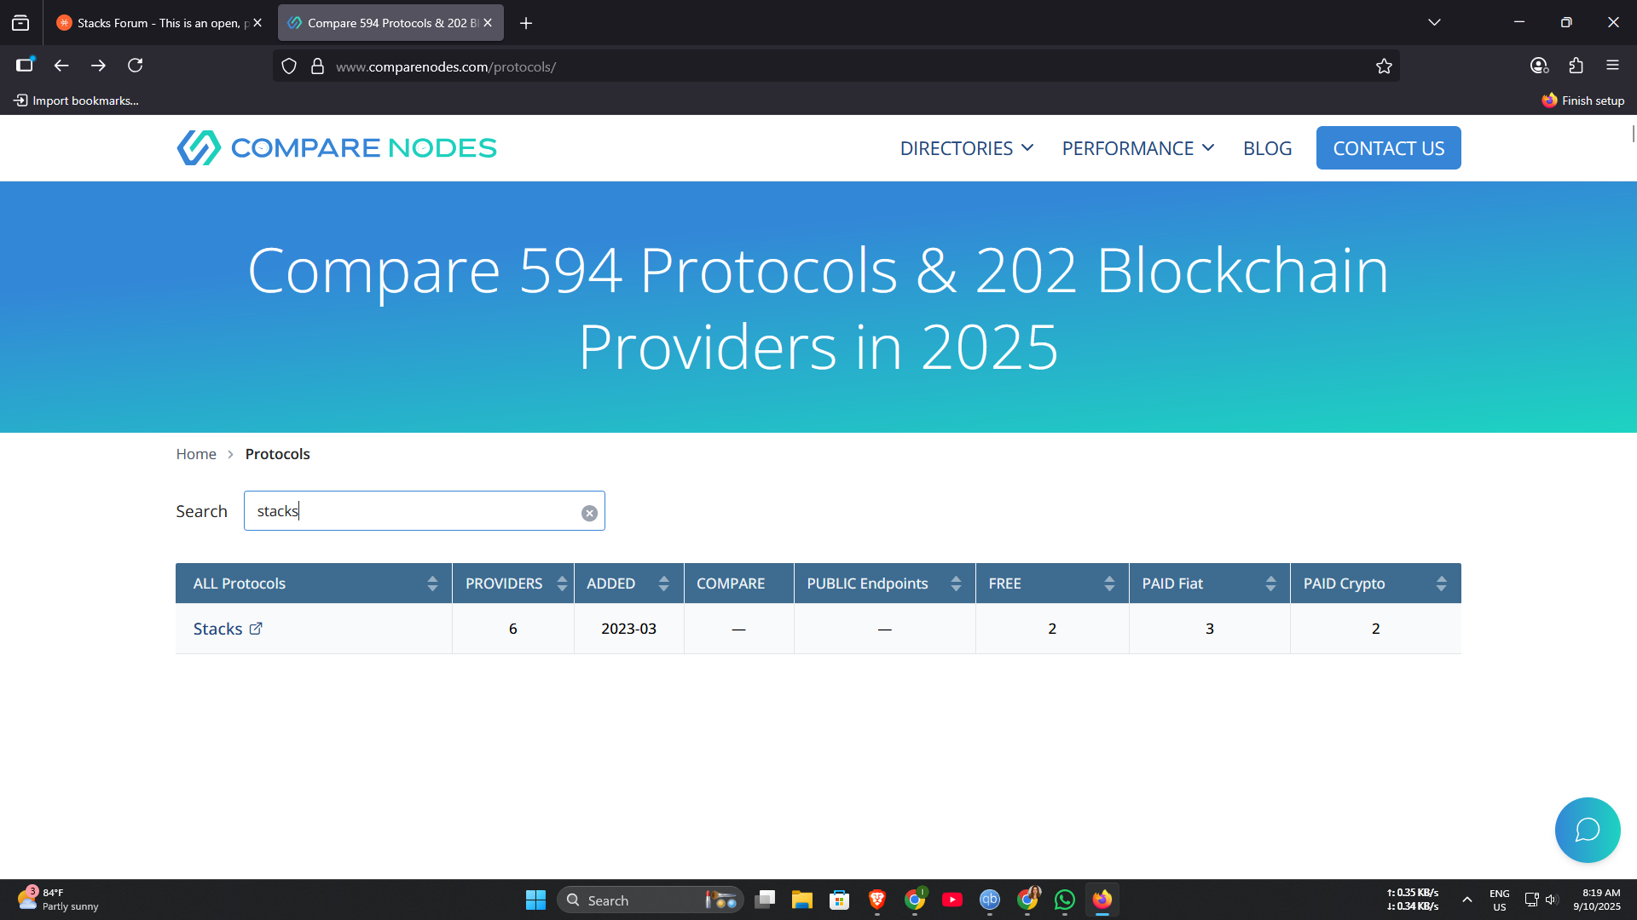
Task: Toggle the Firefox sidebar
Action: pos(25,66)
